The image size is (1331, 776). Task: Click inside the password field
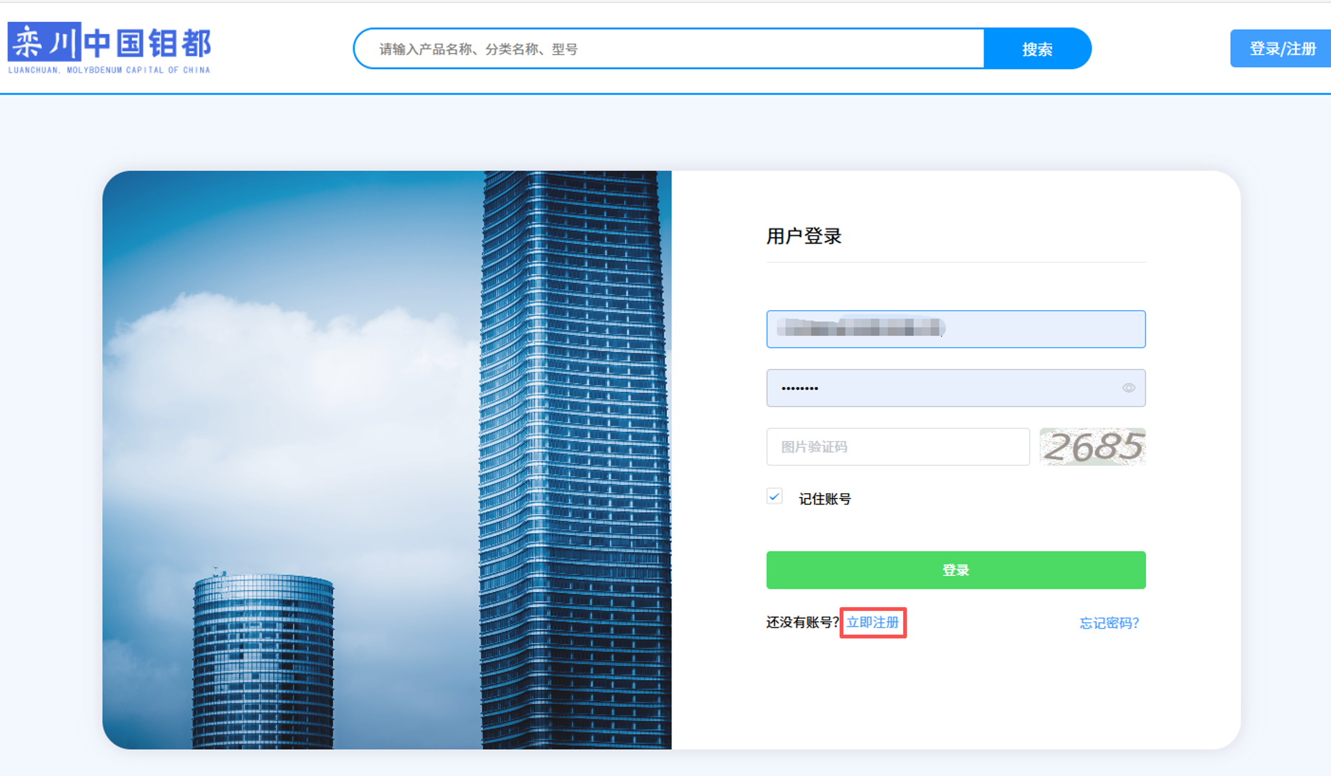click(945, 388)
